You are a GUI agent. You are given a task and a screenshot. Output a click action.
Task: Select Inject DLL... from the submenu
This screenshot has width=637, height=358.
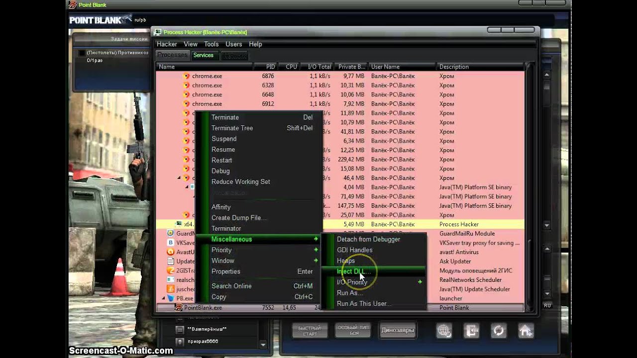[354, 271]
